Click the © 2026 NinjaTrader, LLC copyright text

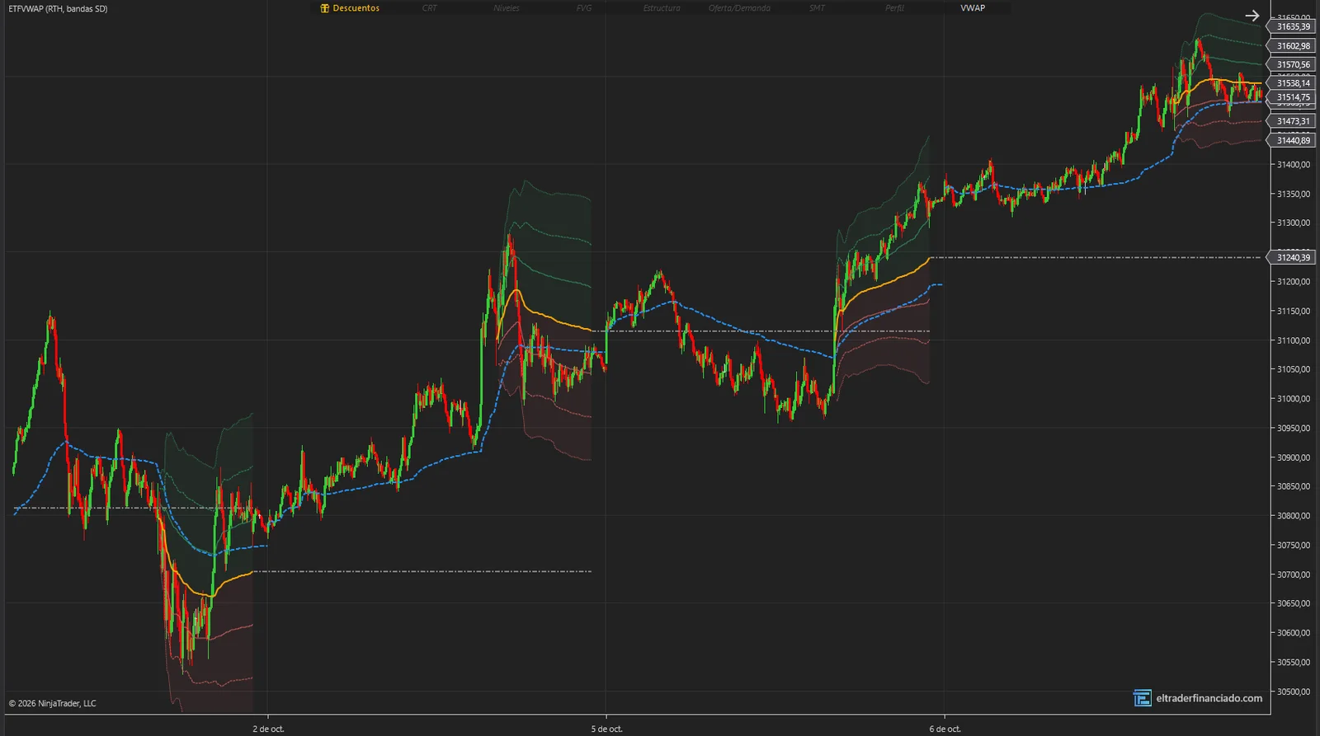[52, 703]
